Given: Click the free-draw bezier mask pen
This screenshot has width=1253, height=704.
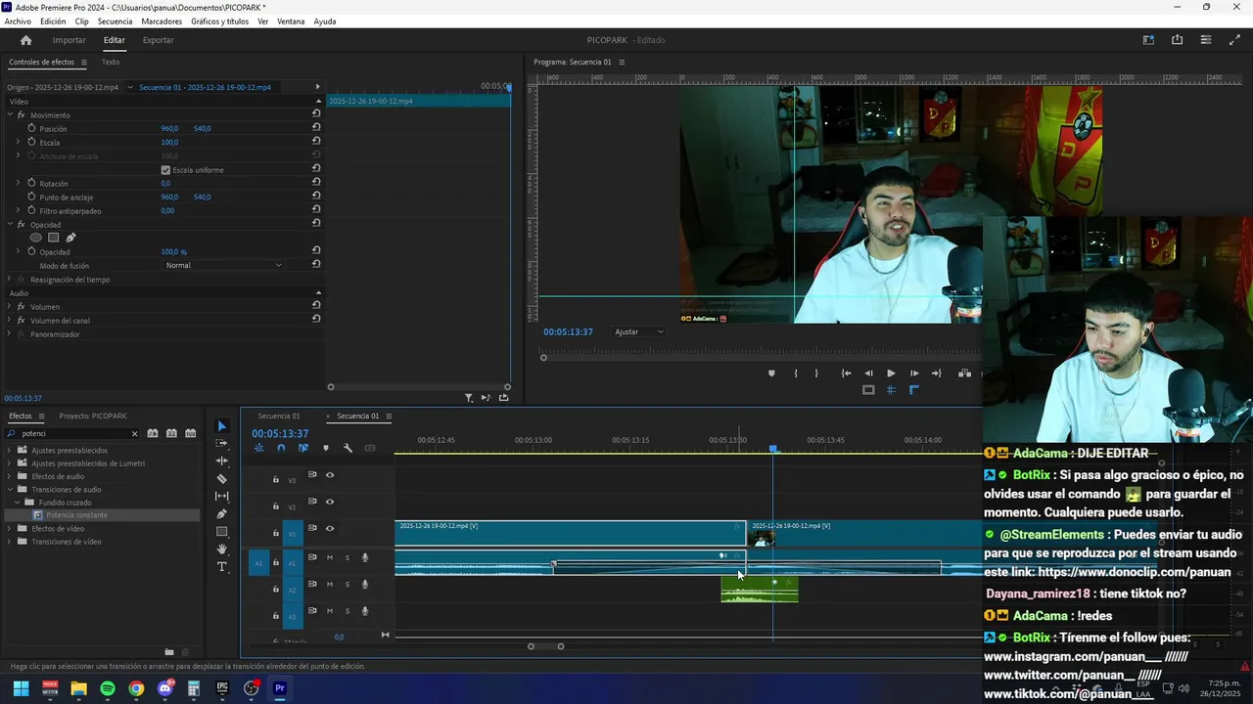Looking at the screenshot, I should pyautogui.click(x=70, y=238).
